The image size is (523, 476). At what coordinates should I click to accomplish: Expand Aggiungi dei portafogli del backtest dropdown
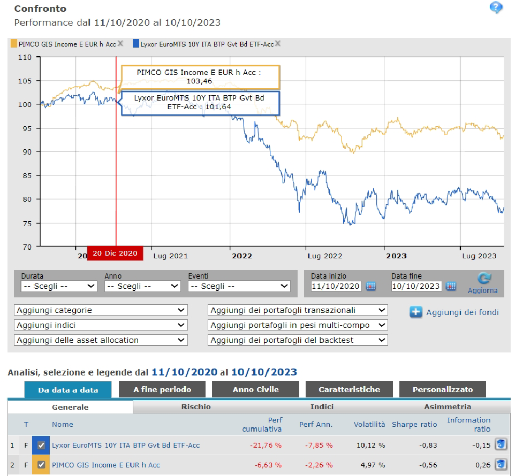pos(298,340)
